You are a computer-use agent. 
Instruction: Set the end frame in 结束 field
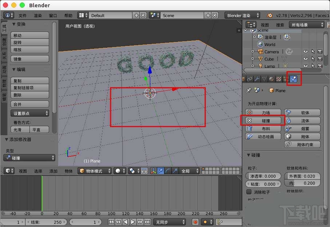point(47,222)
